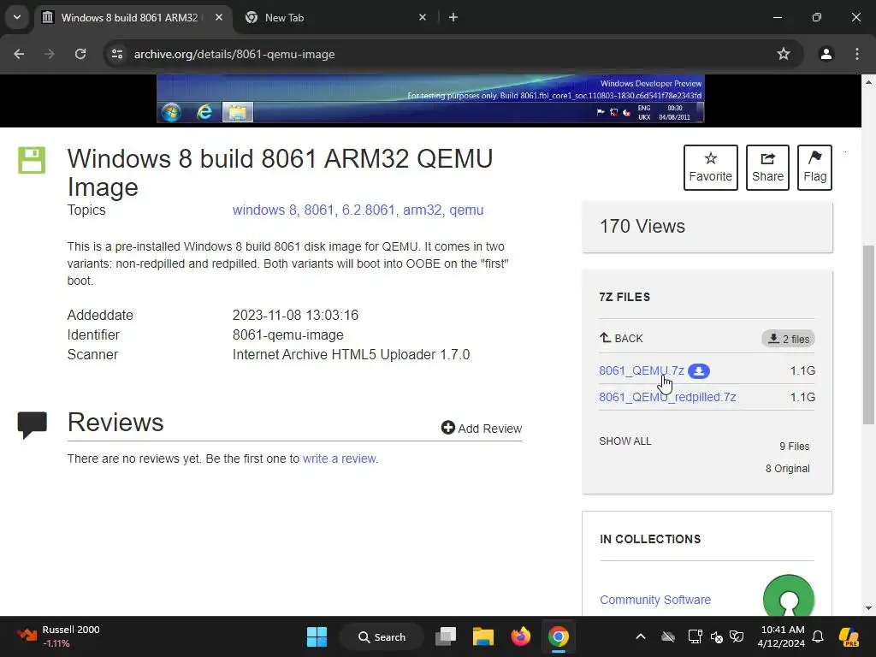Open the tab search dropdown arrow
The image size is (876, 657).
tap(17, 17)
